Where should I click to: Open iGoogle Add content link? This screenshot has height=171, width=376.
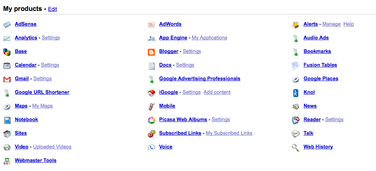217,92
